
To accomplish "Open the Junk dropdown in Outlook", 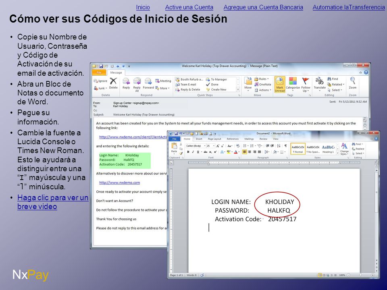I will click(x=100, y=88).
